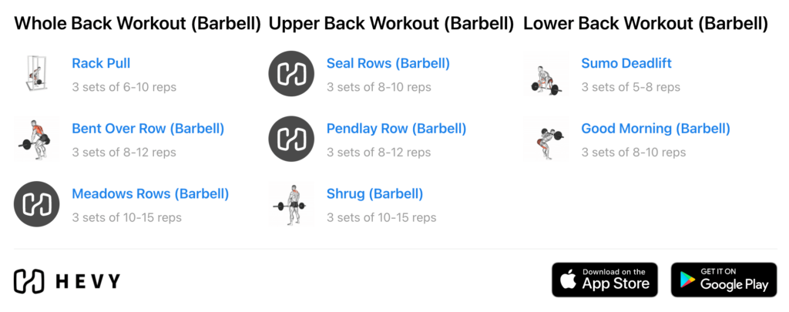Open Bent Over Row (Barbell) link
Image resolution: width=789 pixels, height=312 pixels.
(x=148, y=129)
